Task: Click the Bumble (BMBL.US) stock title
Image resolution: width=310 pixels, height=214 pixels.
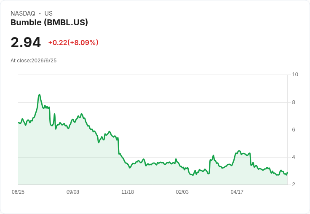Action: (49, 22)
